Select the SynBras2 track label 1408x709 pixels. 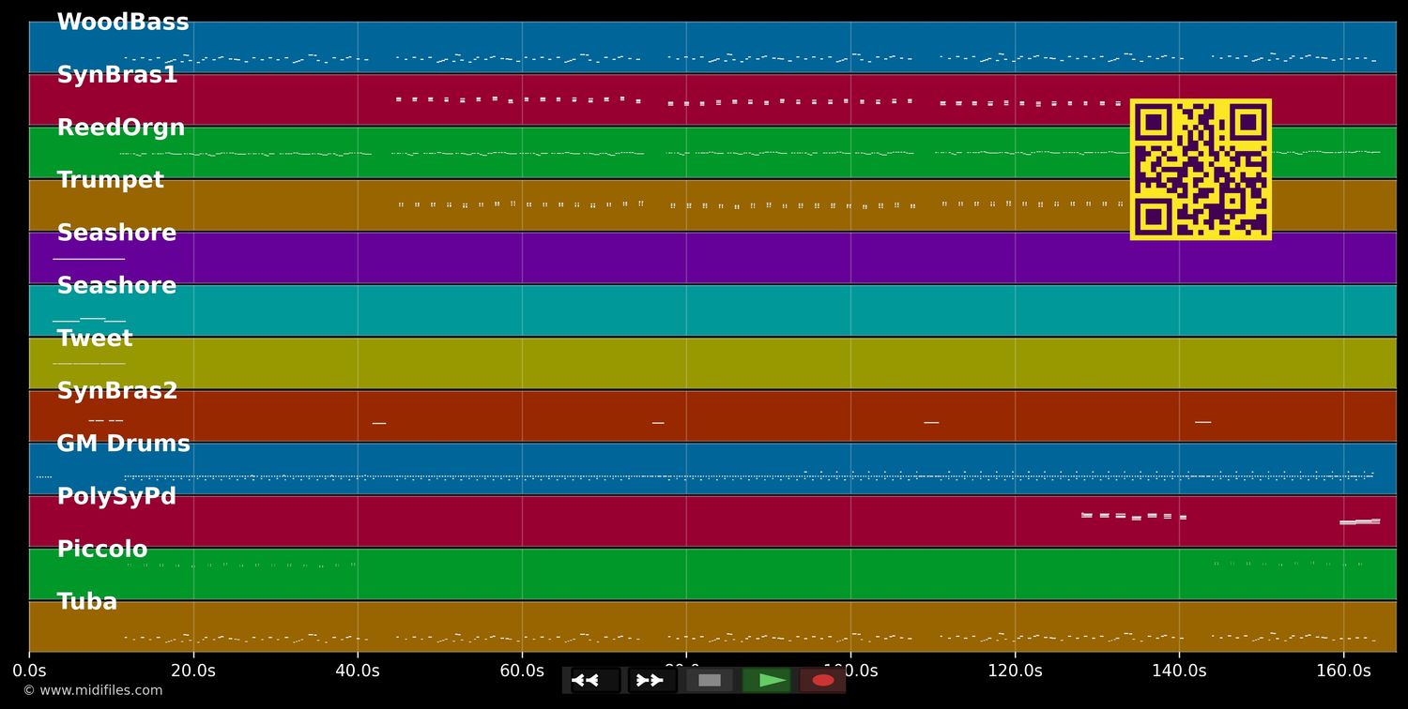coord(117,391)
